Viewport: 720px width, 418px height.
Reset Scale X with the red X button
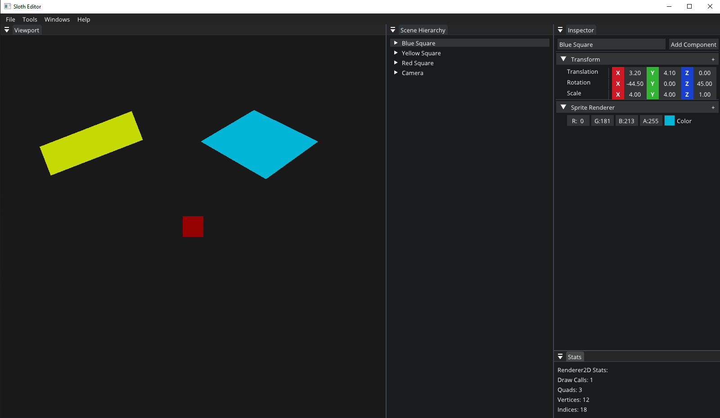pyautogui.click(x=618, y=94)
